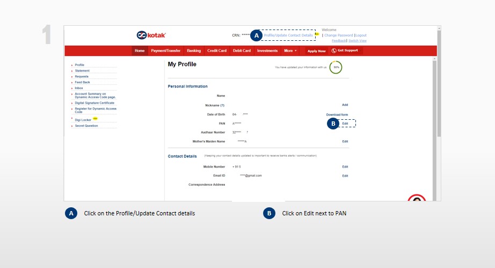Click Edit next to Email ID

345,176
